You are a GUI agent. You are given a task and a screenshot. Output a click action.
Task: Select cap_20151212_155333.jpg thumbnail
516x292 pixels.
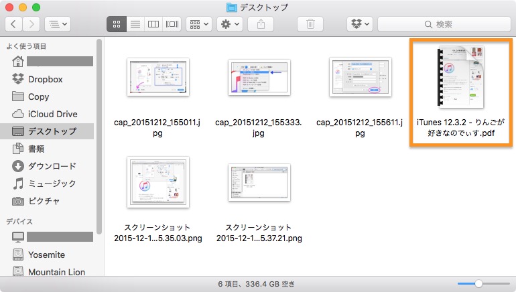tap(259, 77)
